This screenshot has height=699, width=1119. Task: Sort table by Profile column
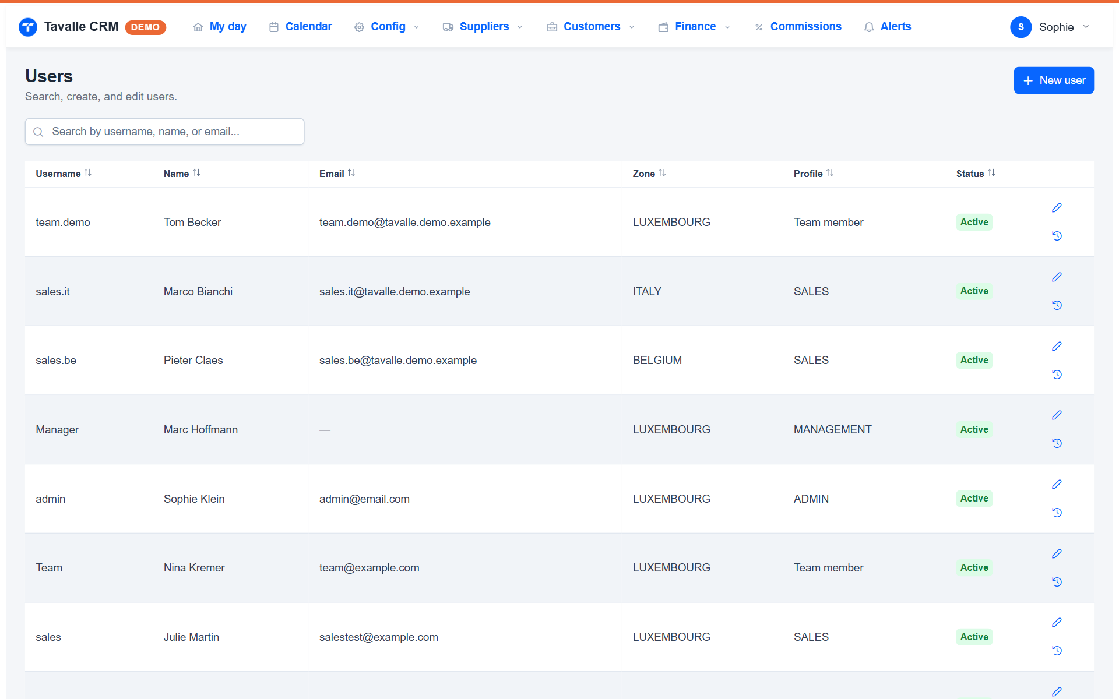coord(814,174)
